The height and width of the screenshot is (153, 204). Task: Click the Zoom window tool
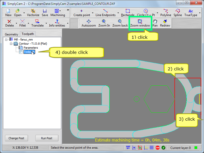(x=140, y=23)
